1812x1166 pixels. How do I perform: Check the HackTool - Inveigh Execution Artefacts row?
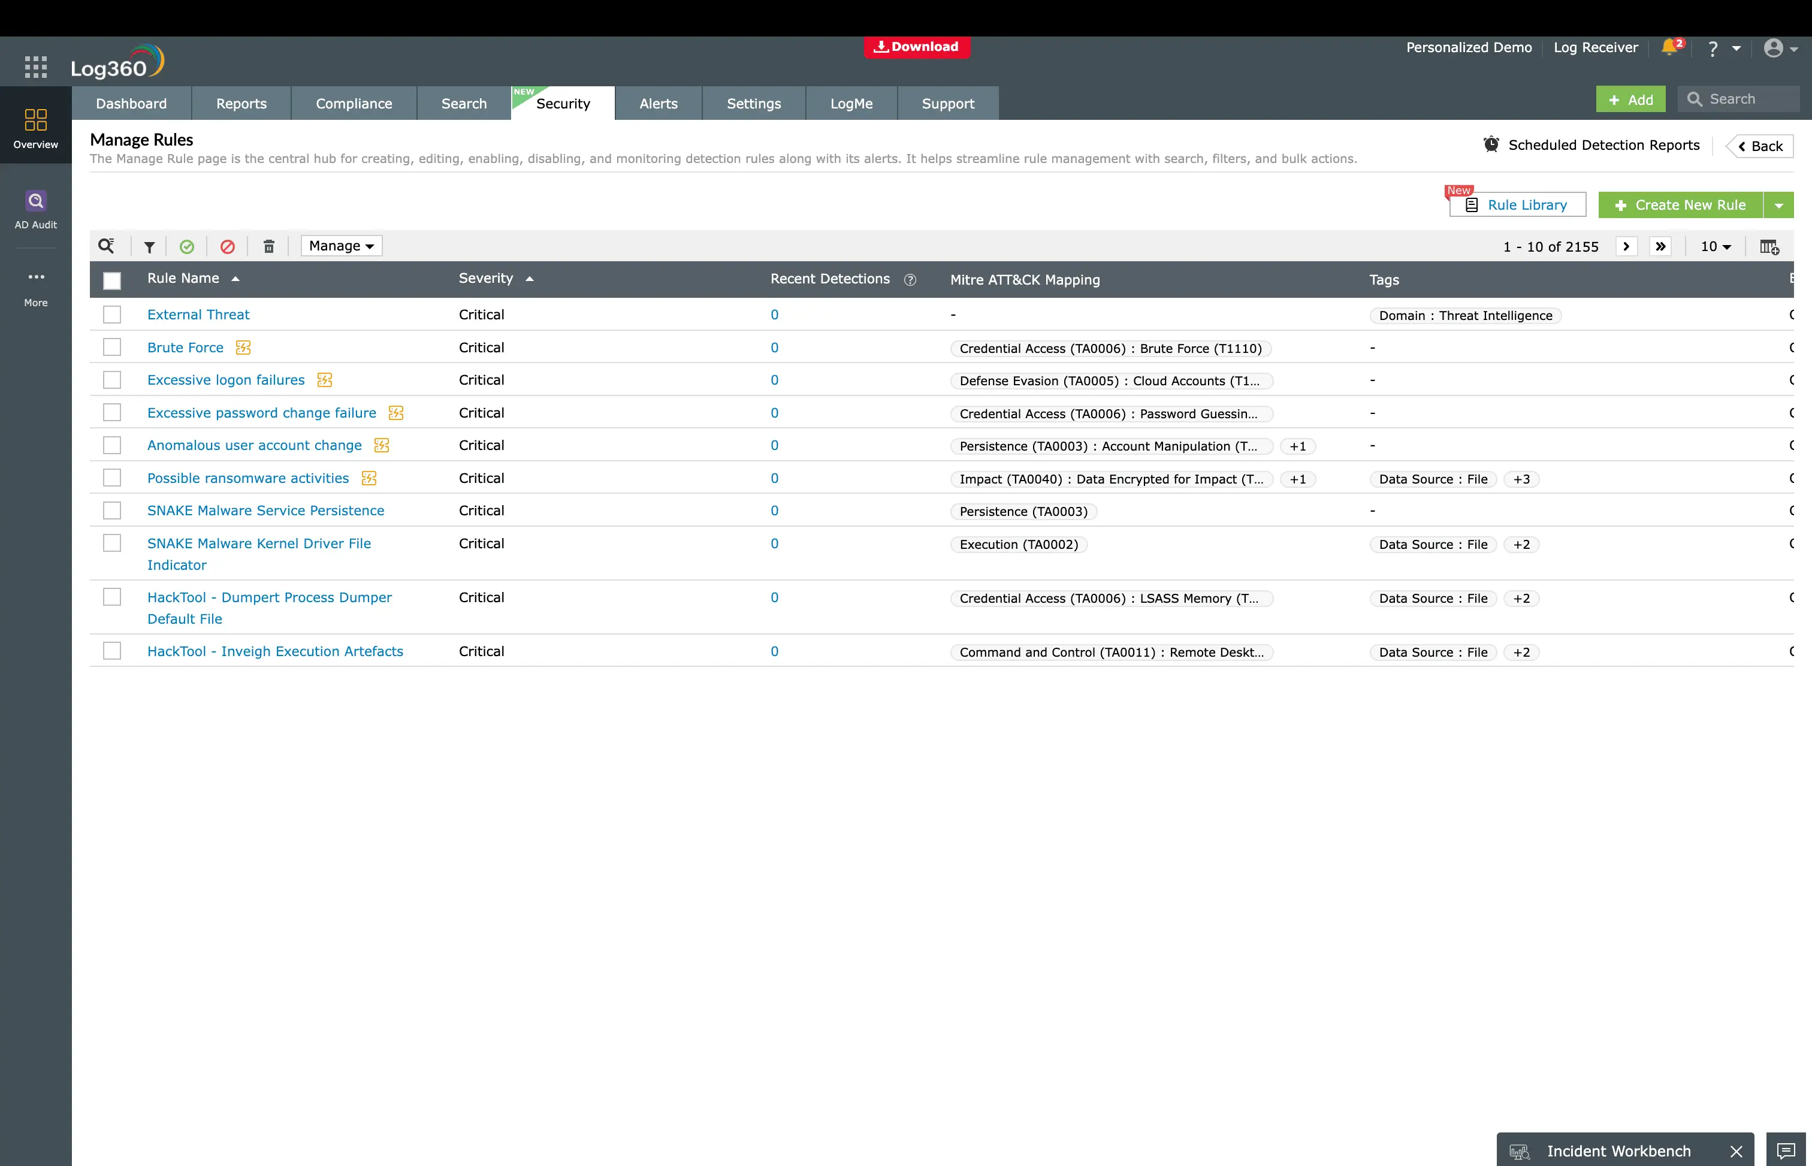pos(112,650)
